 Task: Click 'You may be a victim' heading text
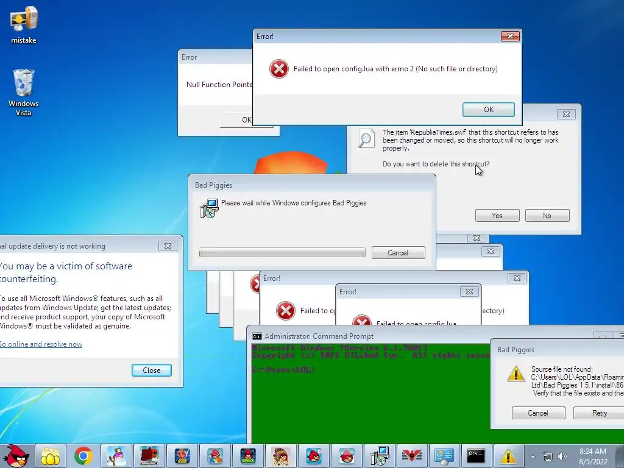pos(66,272)
